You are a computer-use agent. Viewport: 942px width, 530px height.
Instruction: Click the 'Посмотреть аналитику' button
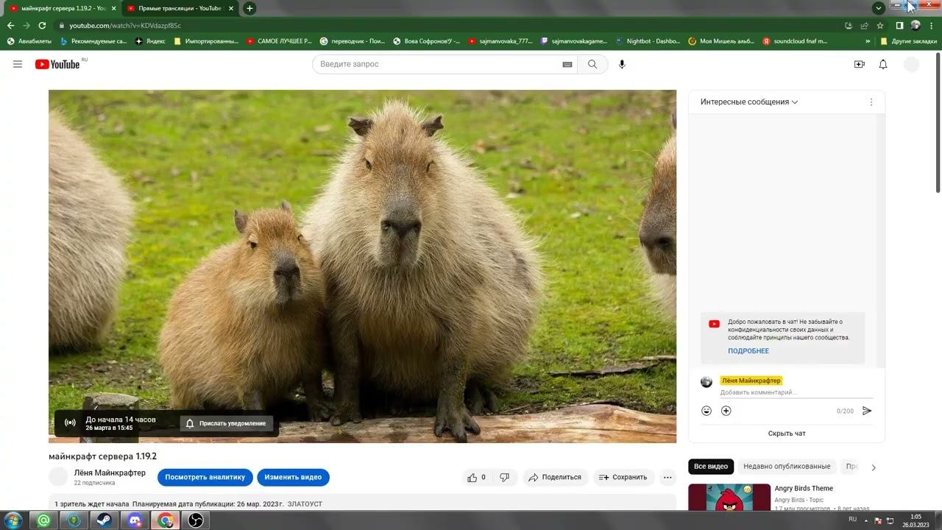click(x=205, y=477)
